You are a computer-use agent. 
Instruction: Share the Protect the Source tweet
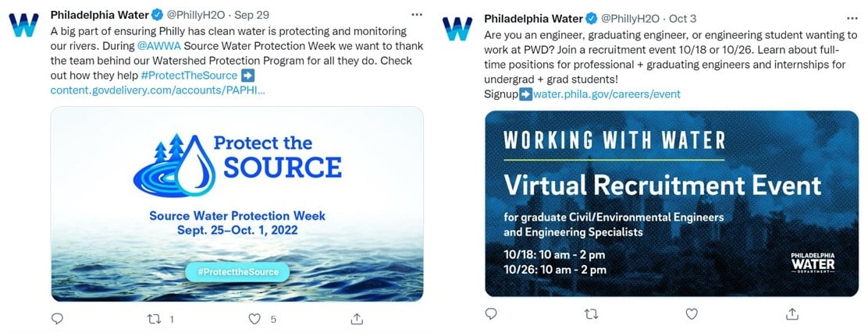[357, 318]
